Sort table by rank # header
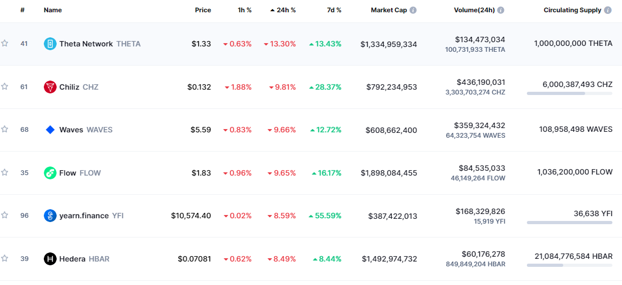Viewport: 622px width, 285px height. (x=22, y=10)
